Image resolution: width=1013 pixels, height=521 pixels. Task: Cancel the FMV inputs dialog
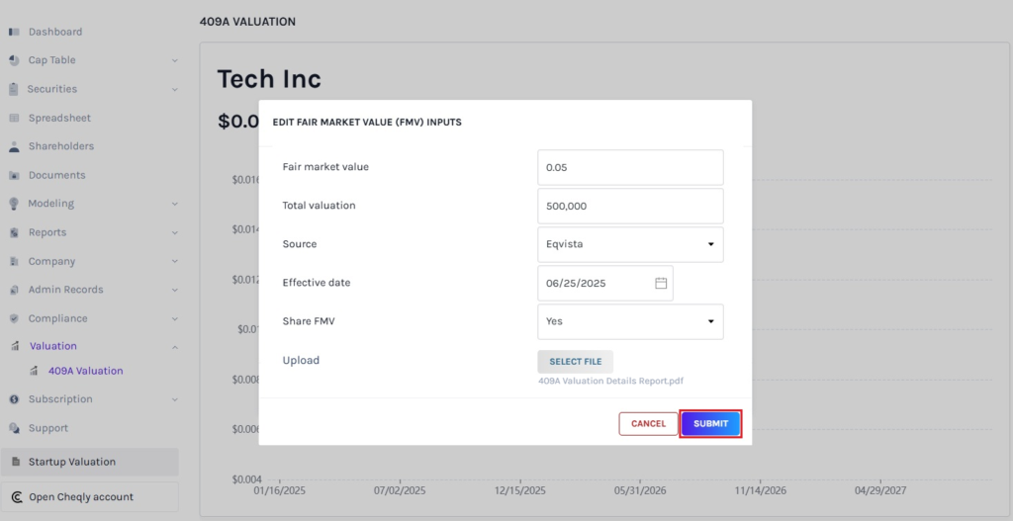[x=648, y=423]
